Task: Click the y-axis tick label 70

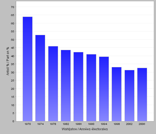Action: (13, 7)
